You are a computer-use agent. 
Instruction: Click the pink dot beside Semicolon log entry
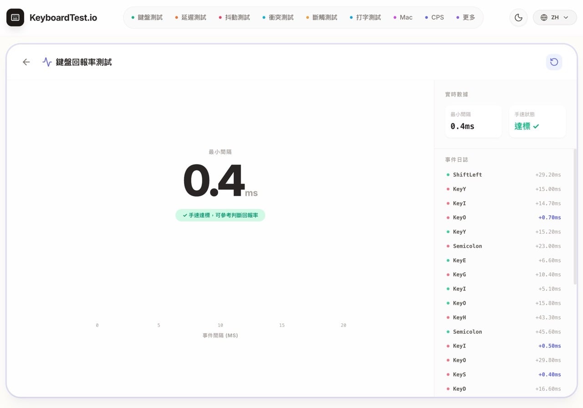tap(448, 246)
